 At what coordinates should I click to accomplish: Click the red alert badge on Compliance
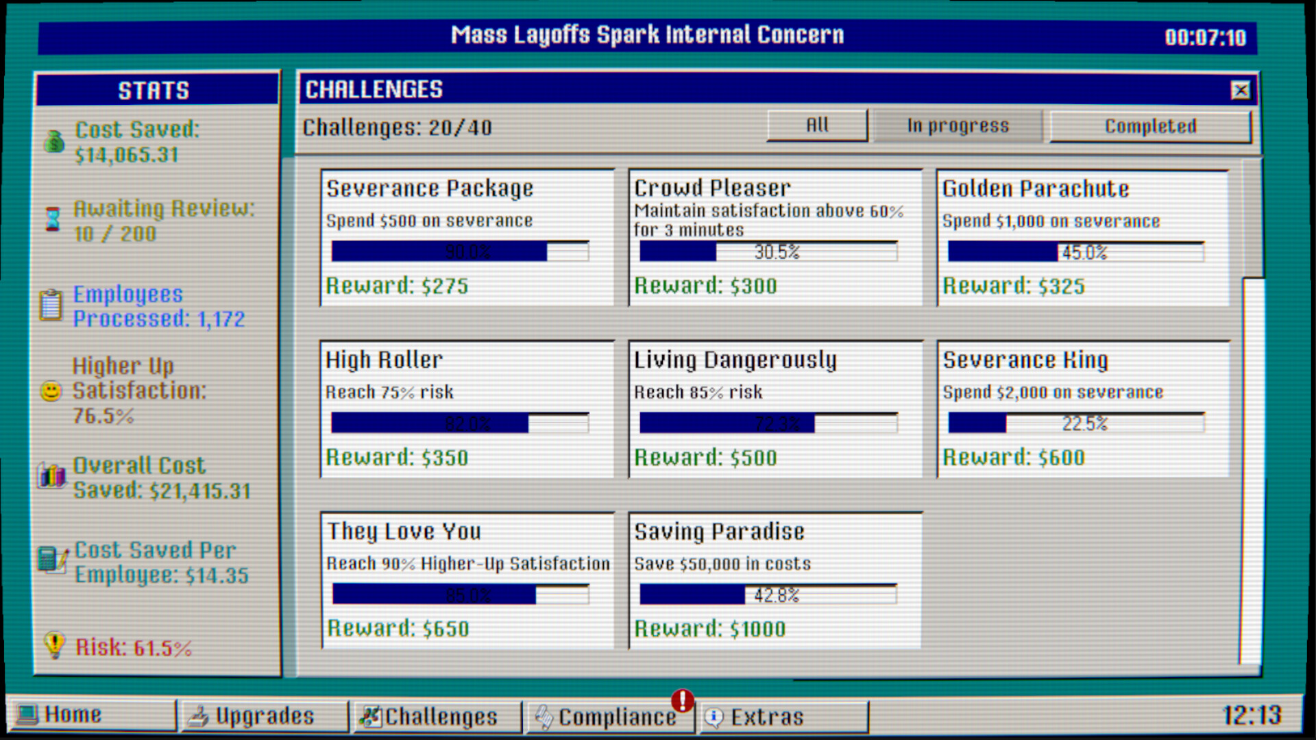(682, 700)
